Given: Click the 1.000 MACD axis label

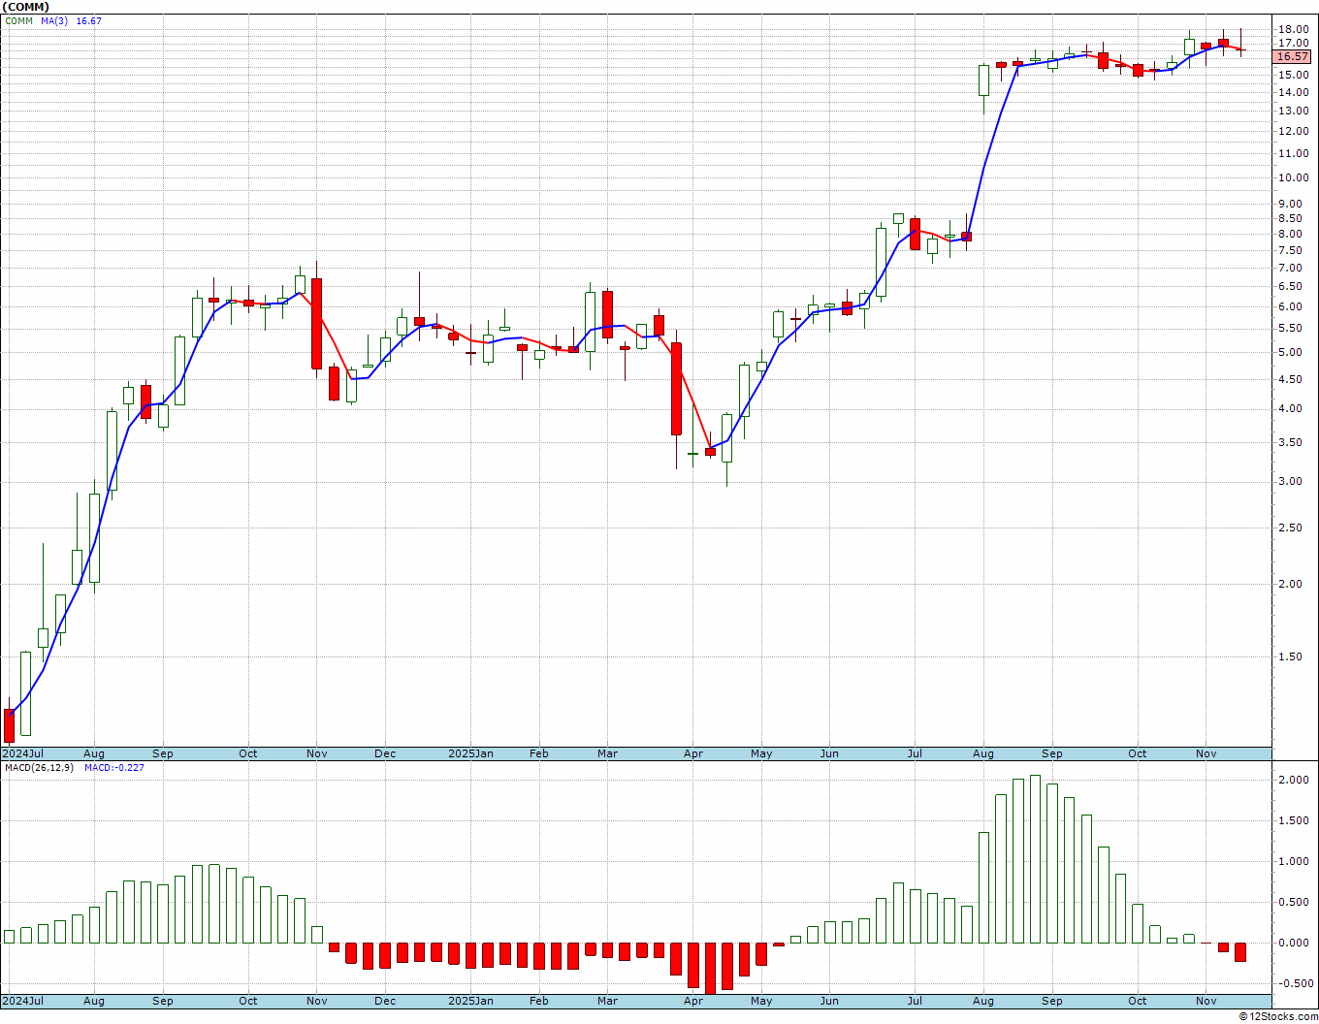Looking at the screenshot, I should [1295, 862].
